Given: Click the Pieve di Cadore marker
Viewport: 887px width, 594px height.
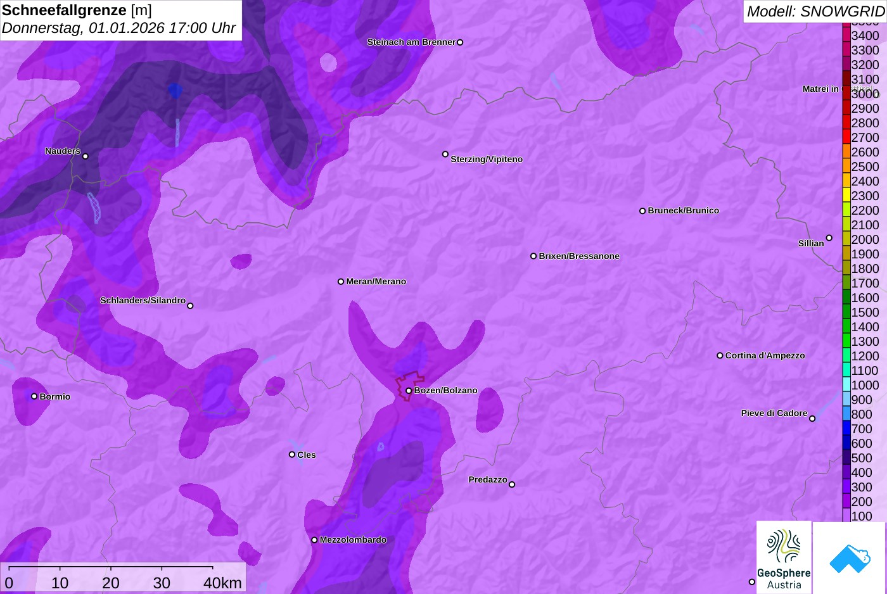Looking at the screenshot, I should 812,419.
